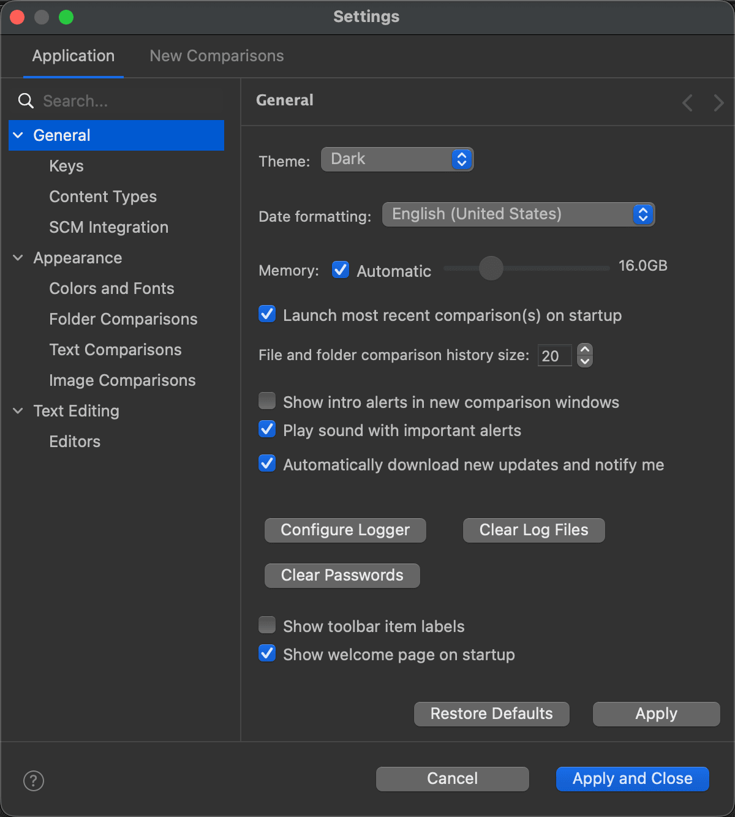Collapse the Text Editing tree section
This screenshot has height=817, width=735.
pyautogui.click(x=18, y=411)
